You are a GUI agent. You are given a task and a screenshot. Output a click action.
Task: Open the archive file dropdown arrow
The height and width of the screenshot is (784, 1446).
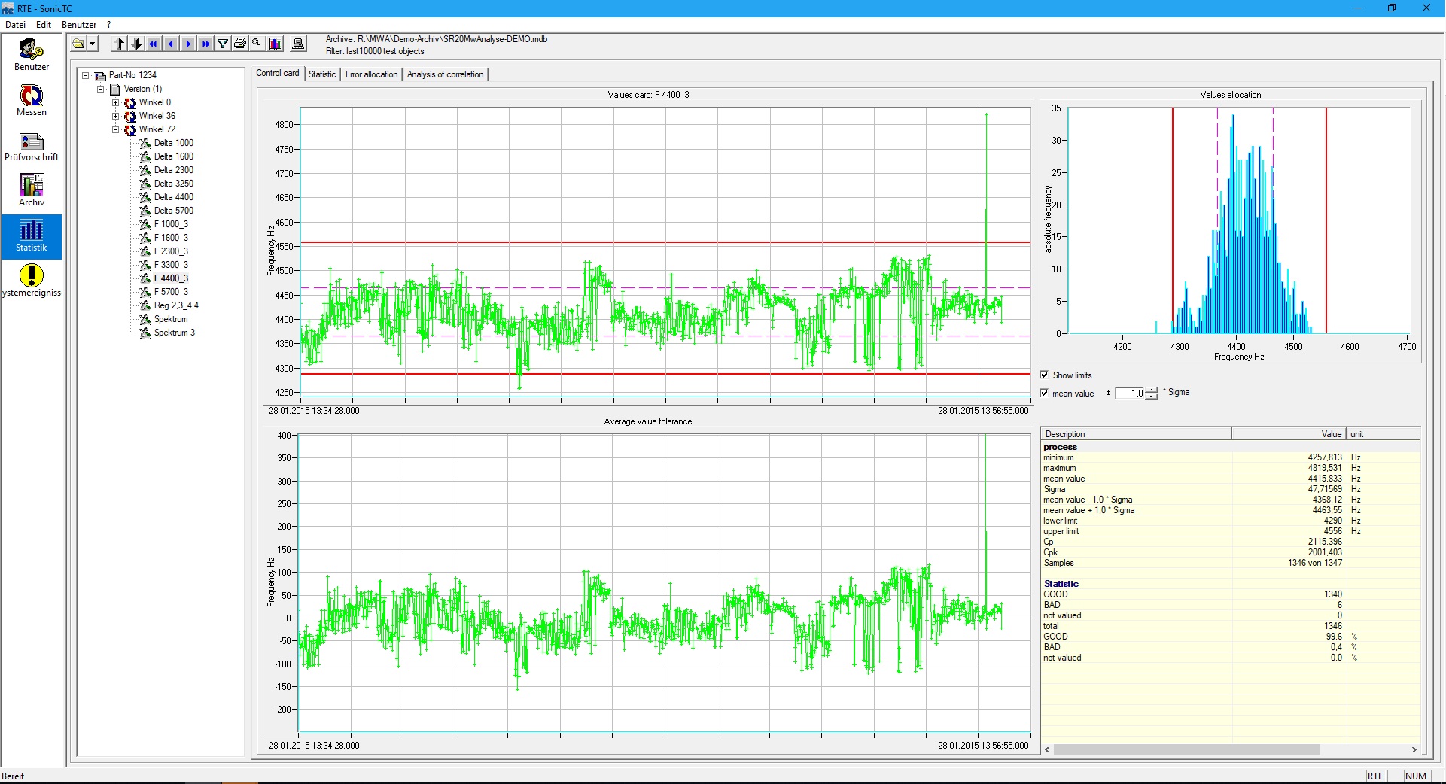(93, 43)
